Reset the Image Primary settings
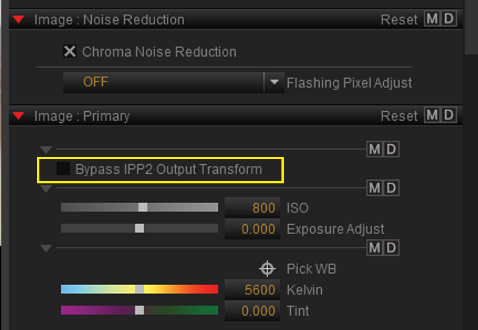The width and height of the screenshot is (478, 330). pyautogui.click(x=399, y=116)
